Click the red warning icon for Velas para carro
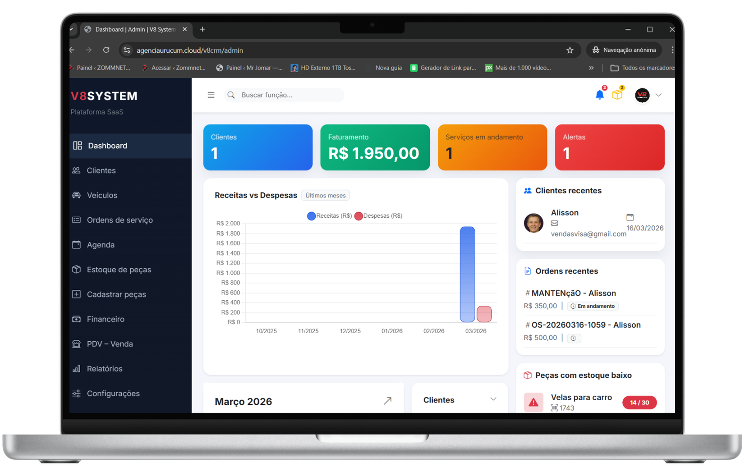Viewport: 755px width, 476px height. tap(533, 402)
